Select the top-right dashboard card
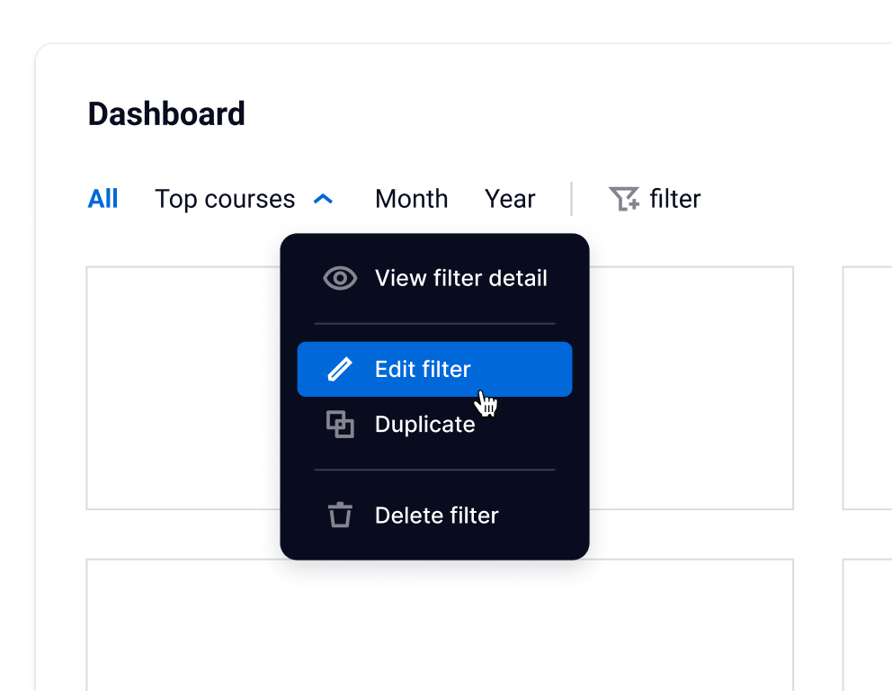892x691 pixels. click(867, 387)
